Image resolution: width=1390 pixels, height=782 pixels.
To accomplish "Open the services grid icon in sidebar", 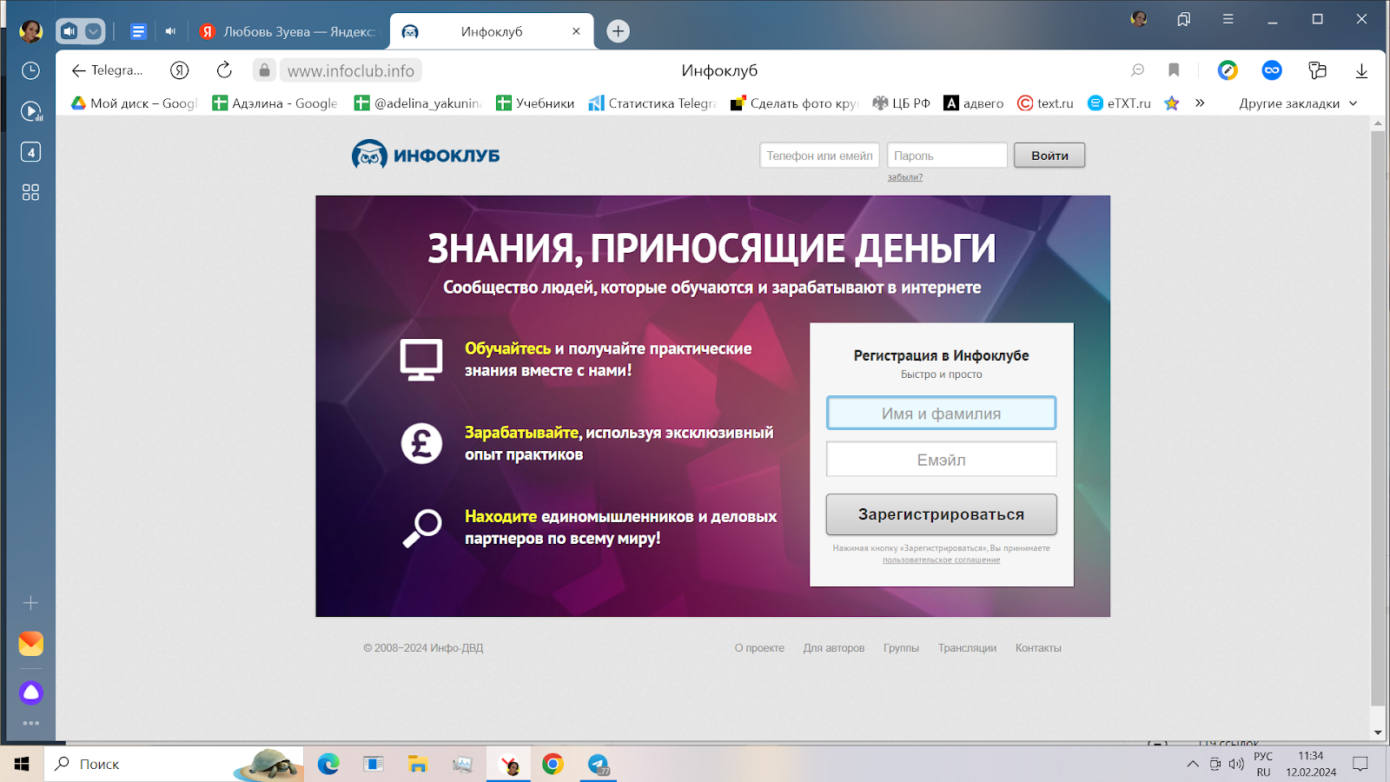I will point(30,192).
